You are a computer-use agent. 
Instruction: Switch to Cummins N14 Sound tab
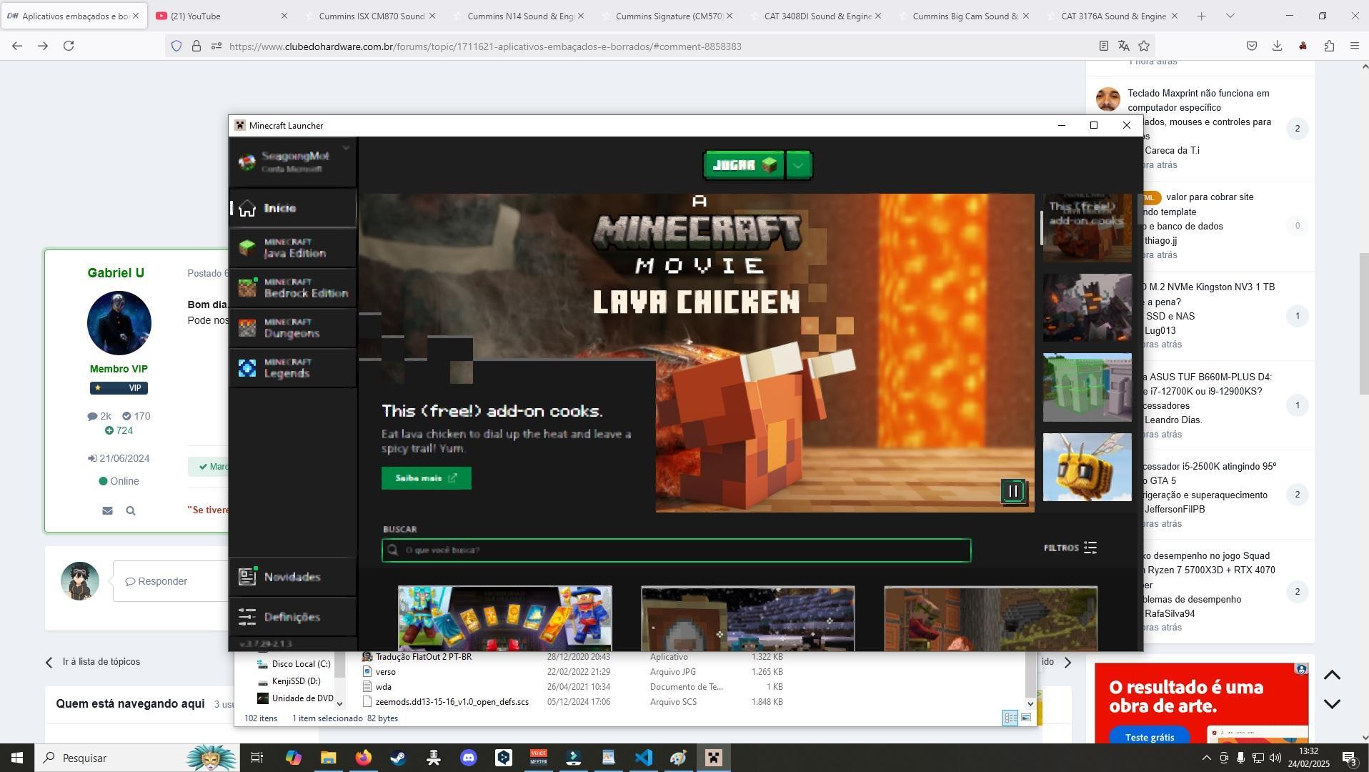(520, 16)
